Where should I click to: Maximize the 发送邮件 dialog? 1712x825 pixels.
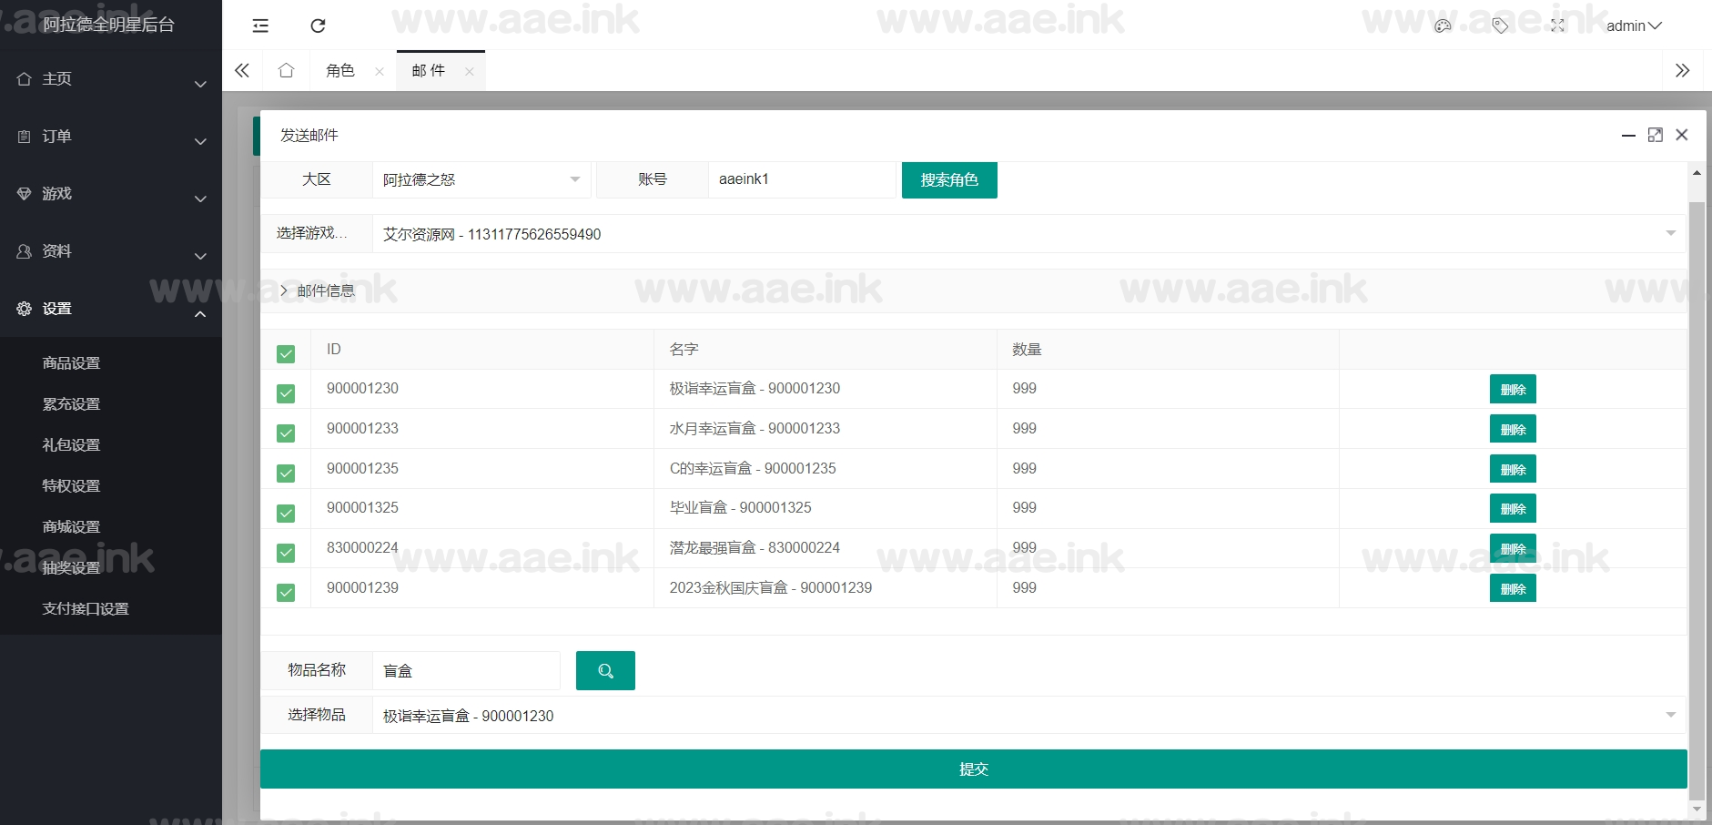tap(1656, 135)
